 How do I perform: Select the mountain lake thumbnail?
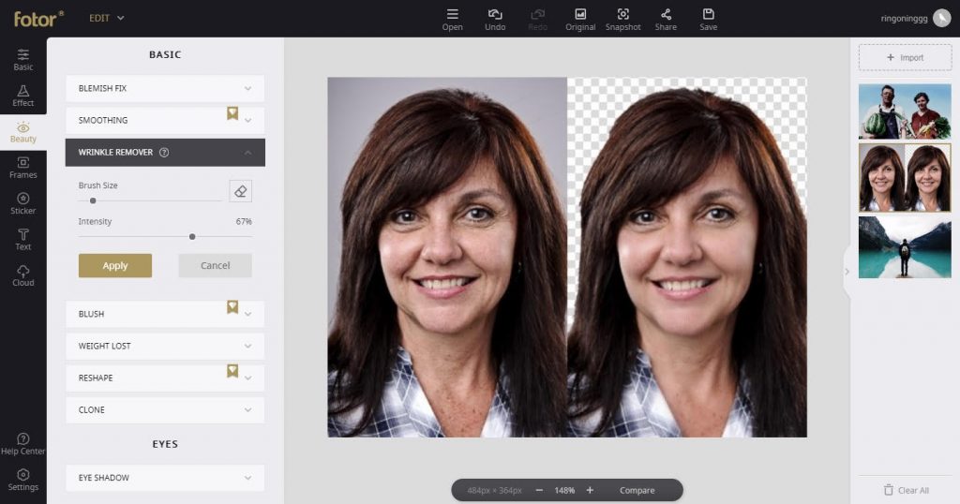click(905, 247)
